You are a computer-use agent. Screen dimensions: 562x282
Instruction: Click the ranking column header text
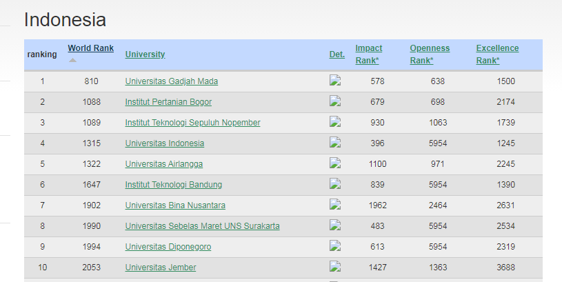(x=42, y=54)
